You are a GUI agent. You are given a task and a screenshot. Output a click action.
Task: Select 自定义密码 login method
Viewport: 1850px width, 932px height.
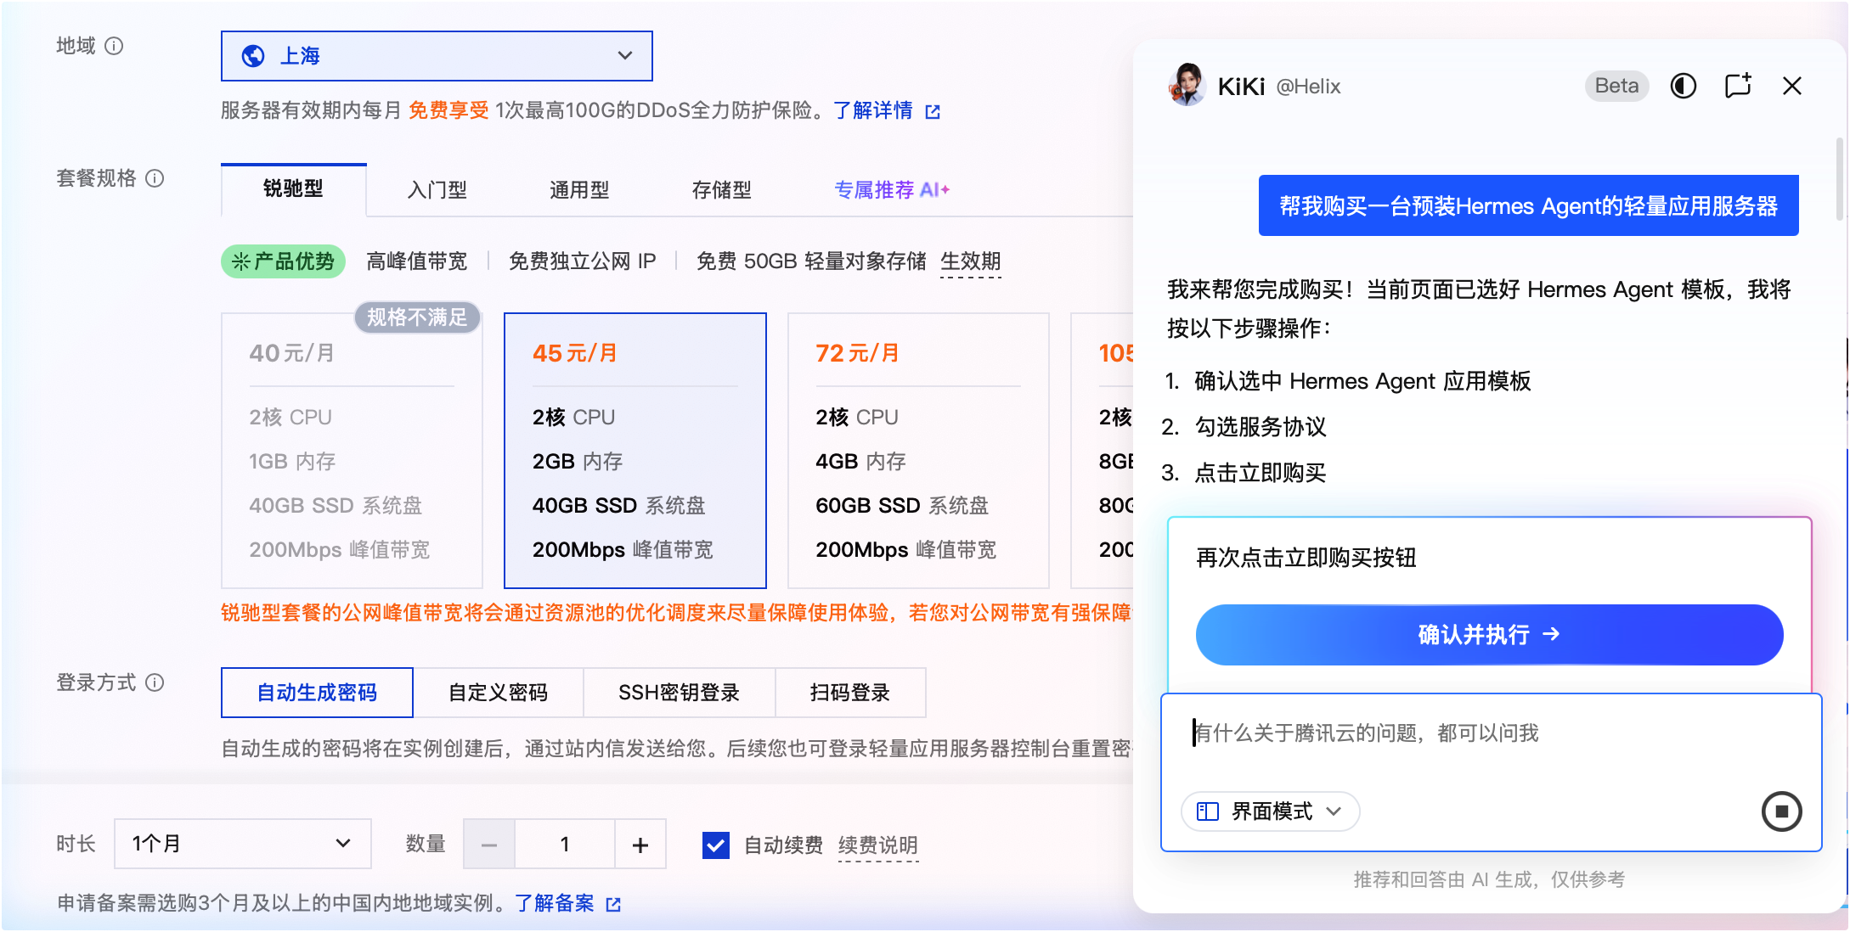499,693
